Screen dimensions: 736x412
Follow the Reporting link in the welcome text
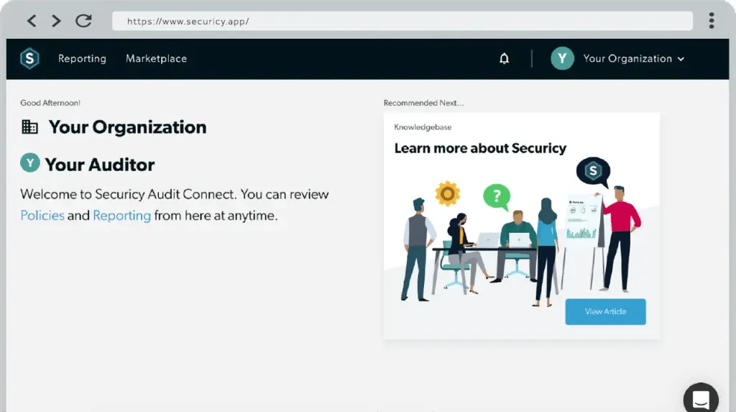pyautogui.click(x=121, y=215)
